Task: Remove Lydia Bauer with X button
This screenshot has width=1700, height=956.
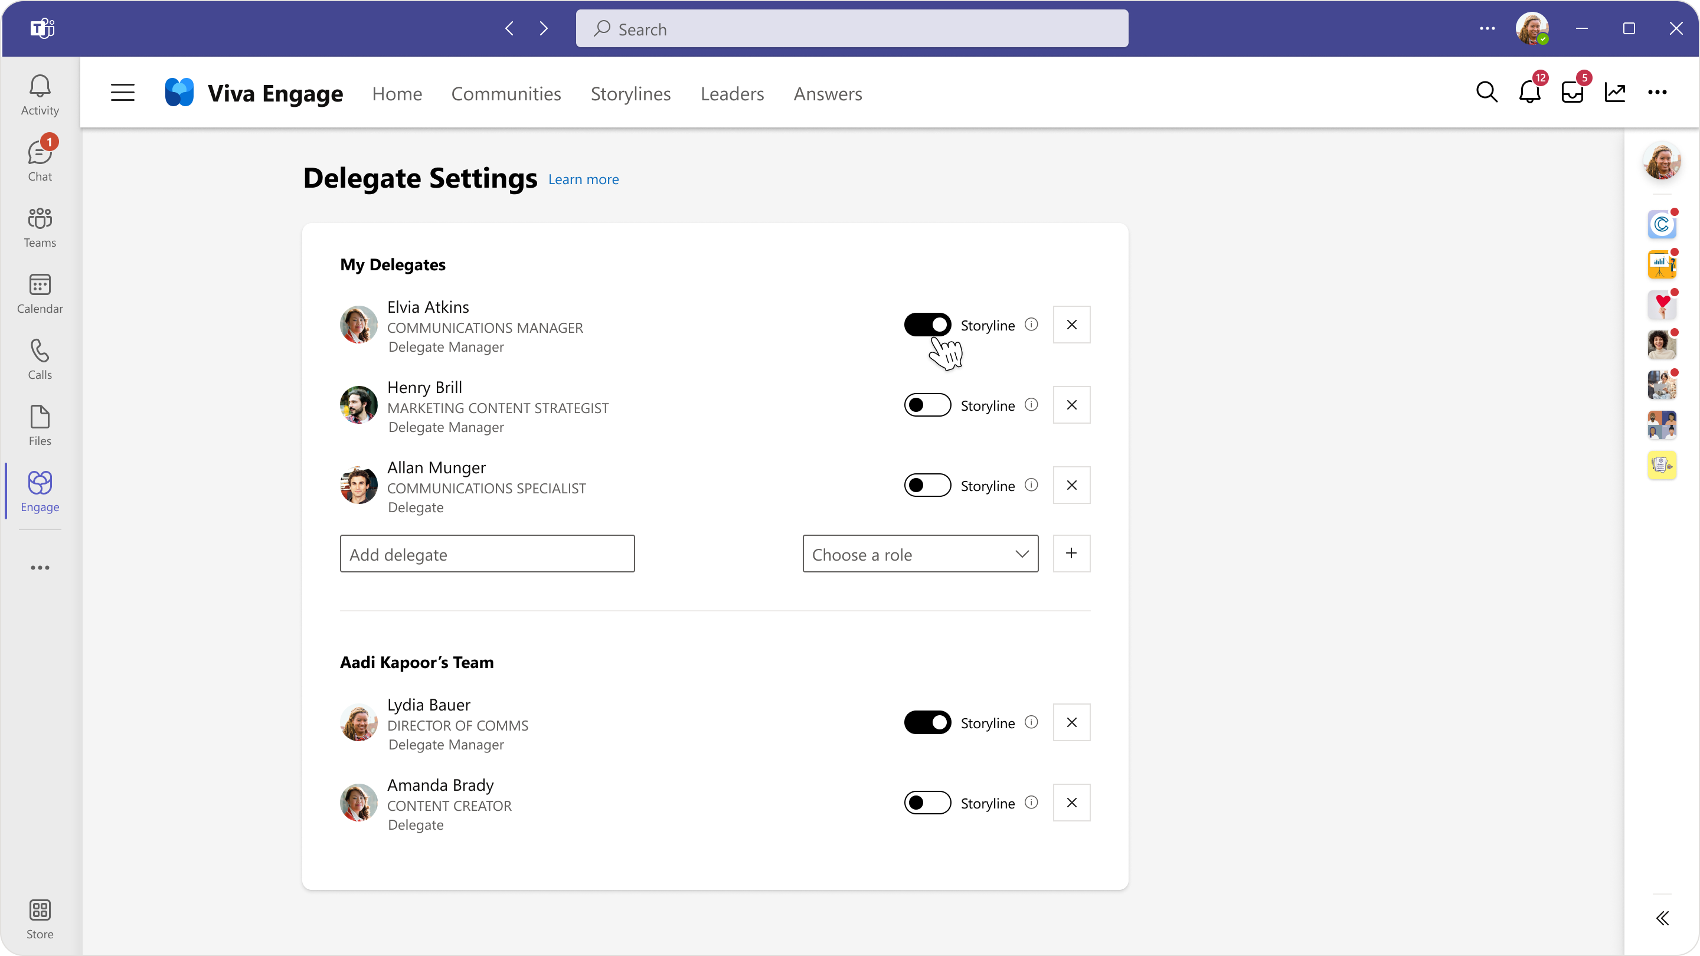Action: (1071, 721)
